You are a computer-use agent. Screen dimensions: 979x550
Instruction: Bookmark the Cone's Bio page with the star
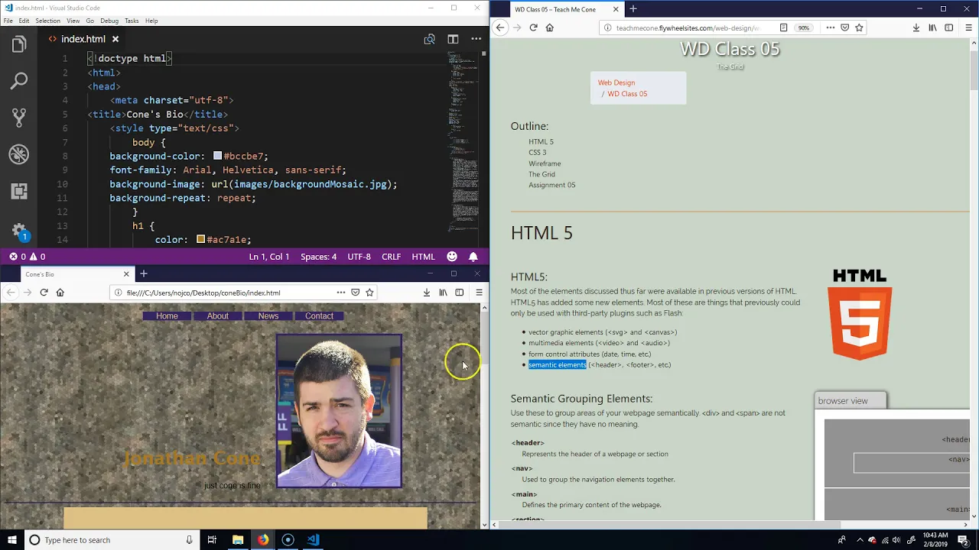369,293
